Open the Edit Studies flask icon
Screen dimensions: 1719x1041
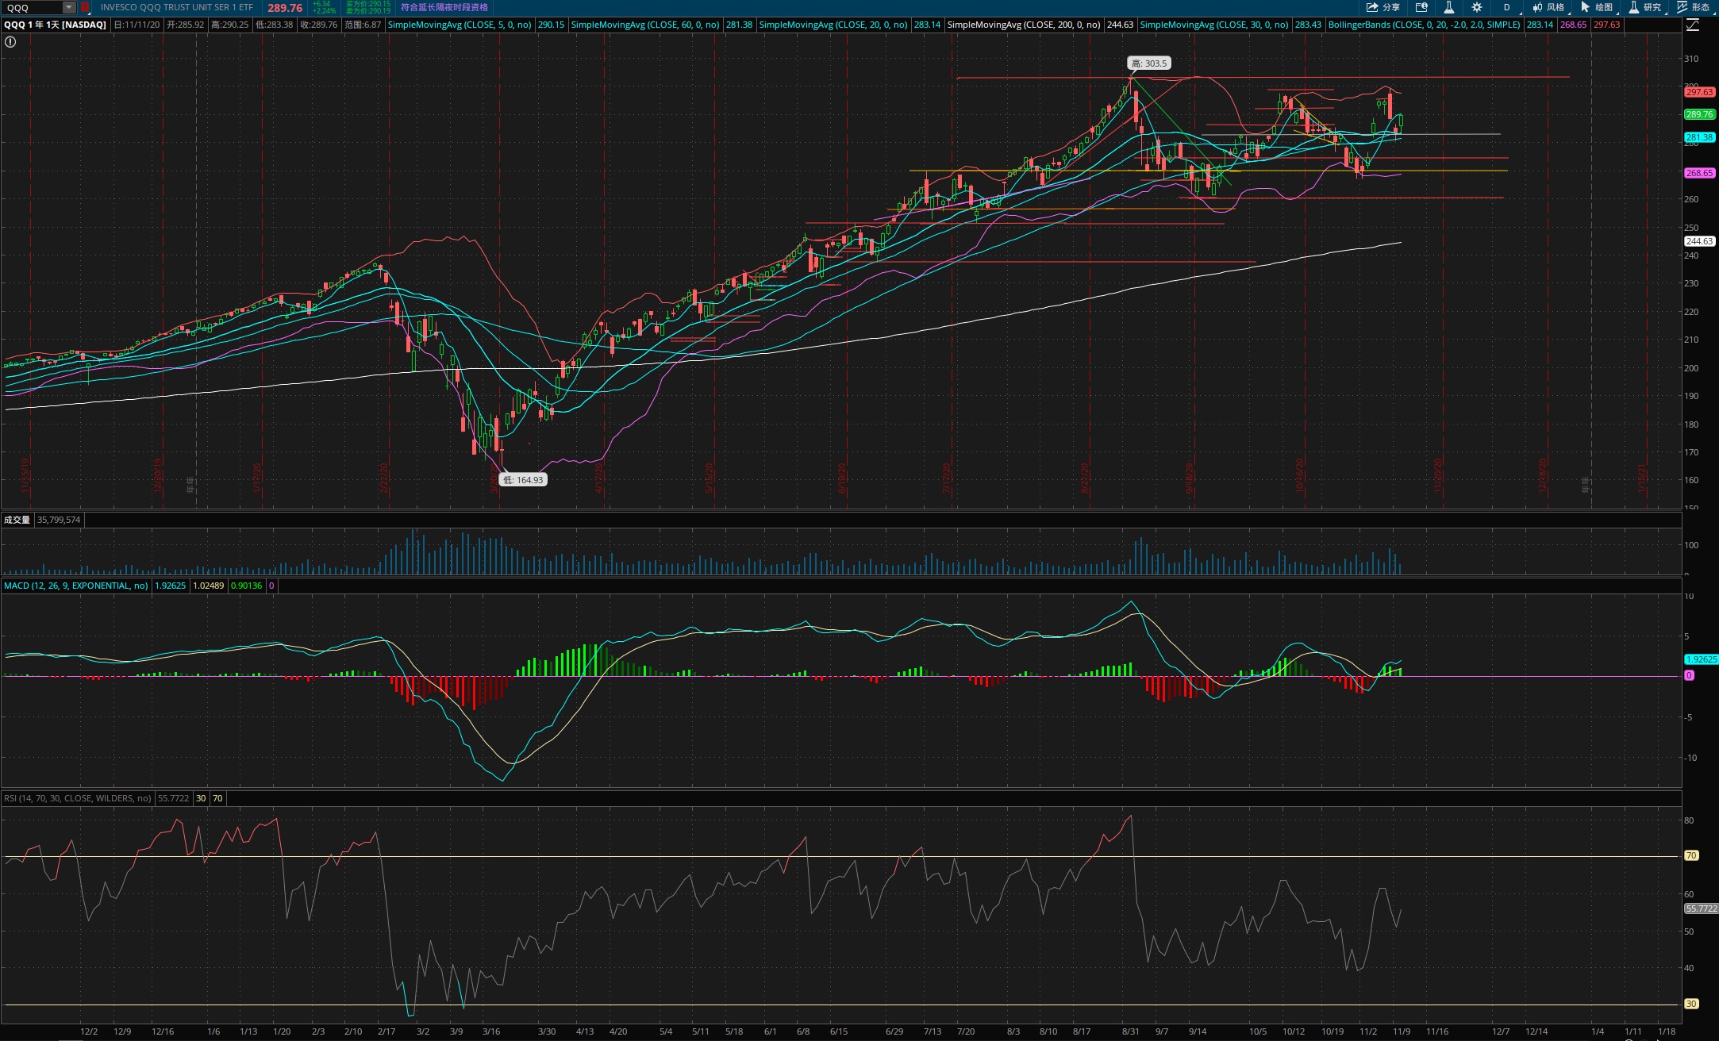point(1448,7)
